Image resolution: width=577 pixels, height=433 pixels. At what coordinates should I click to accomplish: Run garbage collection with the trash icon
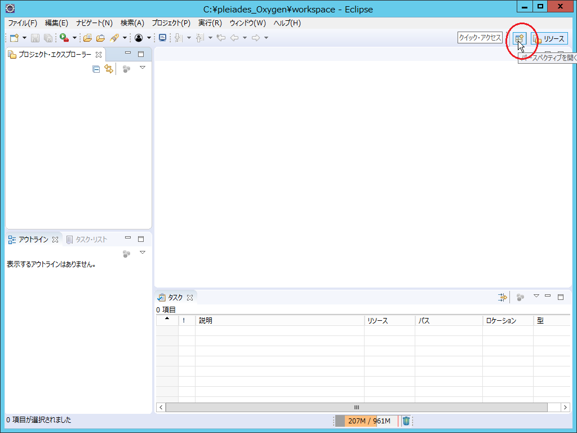pyautogui.click(x=405, y=421)
